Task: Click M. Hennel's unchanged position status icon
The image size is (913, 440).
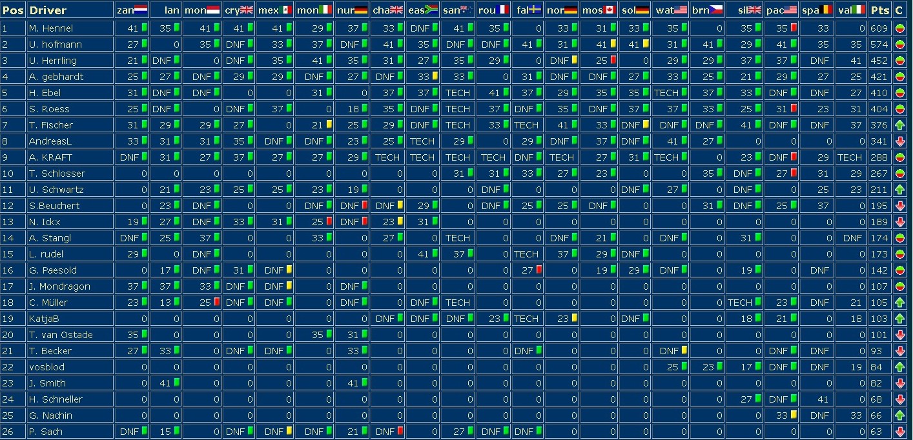Action: 899,28
